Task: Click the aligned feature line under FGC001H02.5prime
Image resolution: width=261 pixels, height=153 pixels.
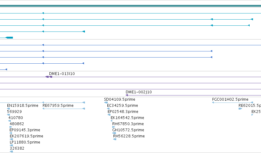Action: tap(232, 103)
